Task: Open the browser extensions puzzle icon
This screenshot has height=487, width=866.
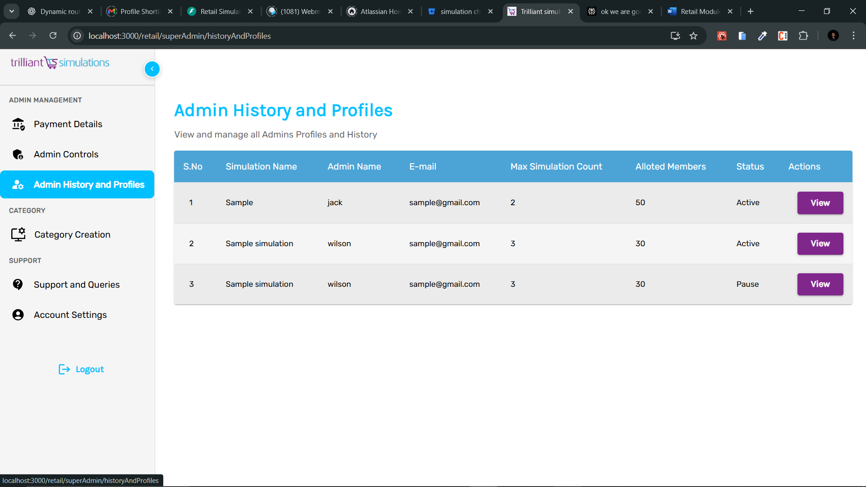Action: (803, 36)
